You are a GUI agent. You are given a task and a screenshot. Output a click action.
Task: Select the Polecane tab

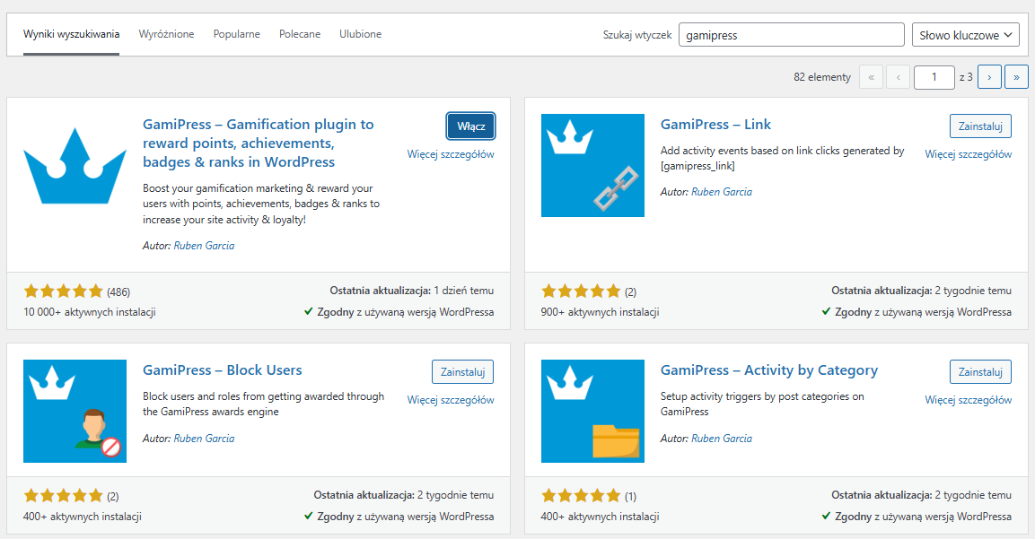300,34
